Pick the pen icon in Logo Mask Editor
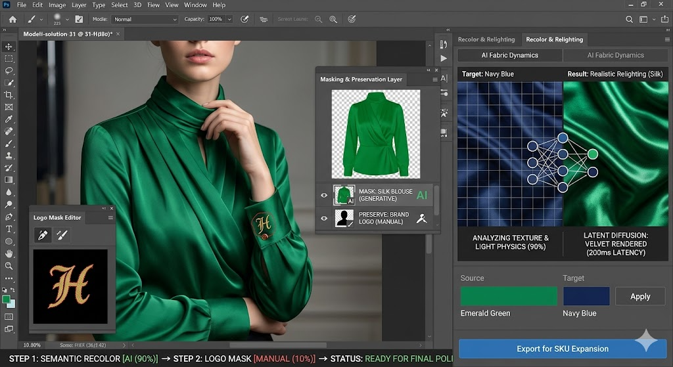 pos(43,235)
